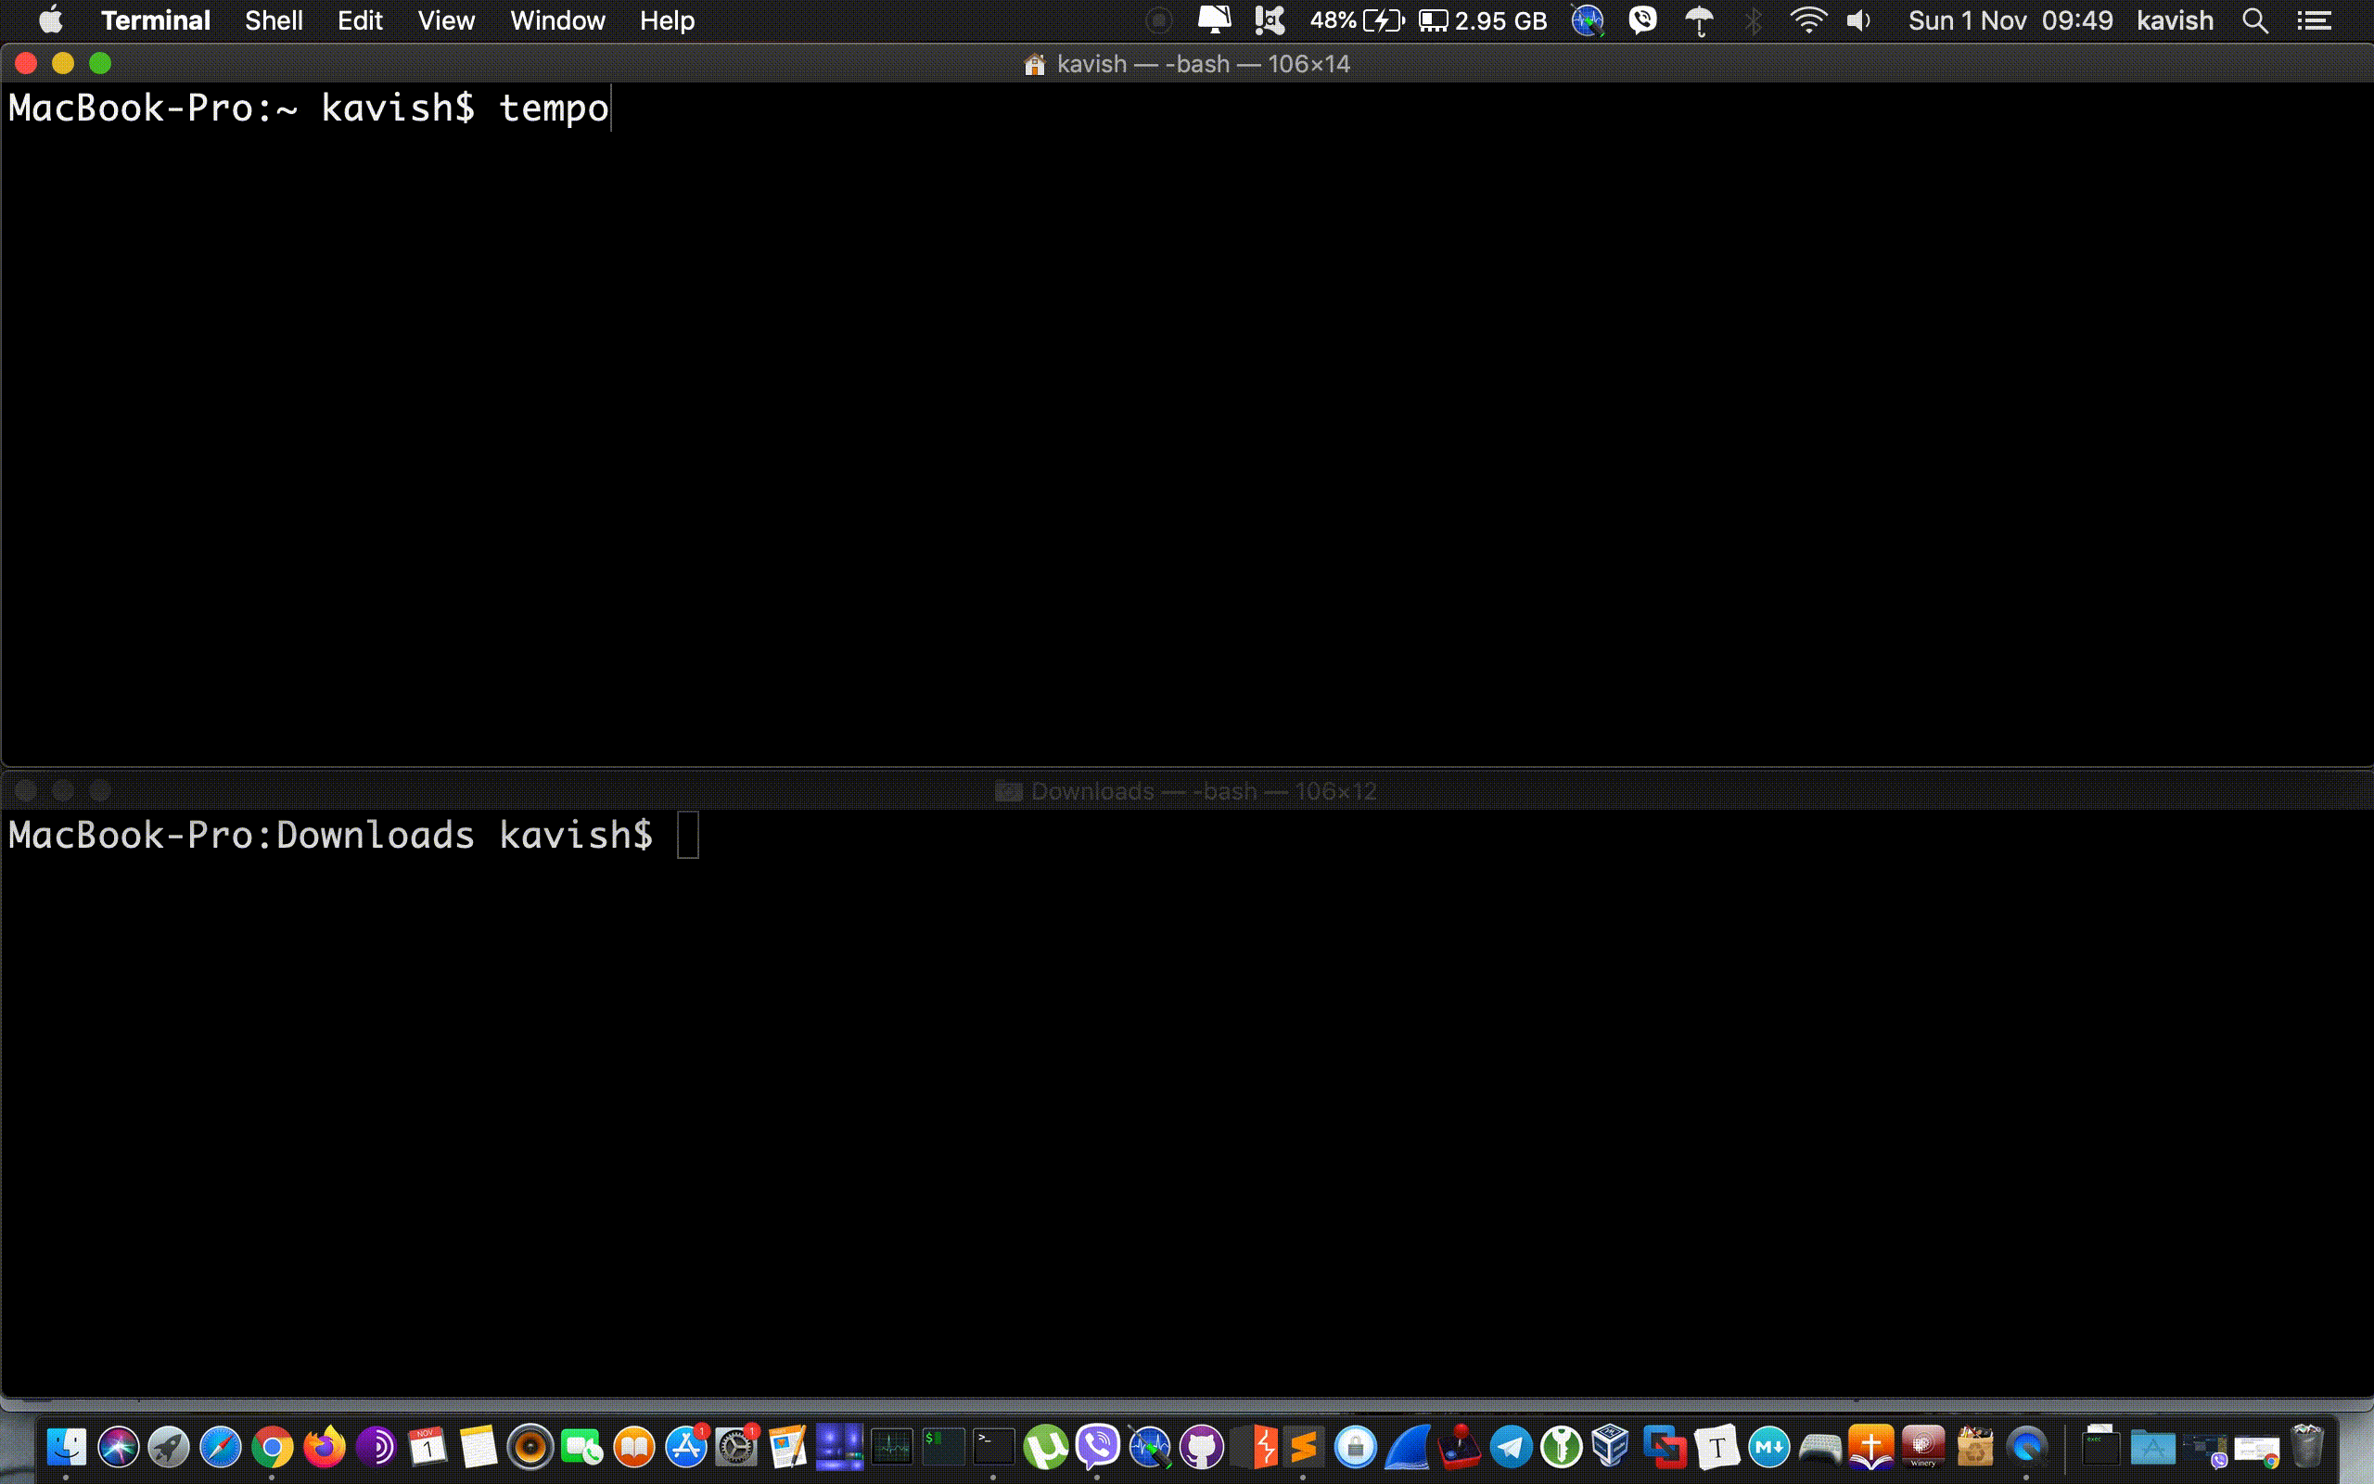This screenshot has height=1484, width=2374.
Task: Open Chrome browser from dock
Action: (x=272, y=1448)
